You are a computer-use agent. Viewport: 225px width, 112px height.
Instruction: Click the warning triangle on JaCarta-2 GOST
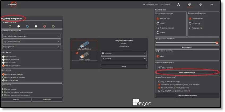point(77,53)
